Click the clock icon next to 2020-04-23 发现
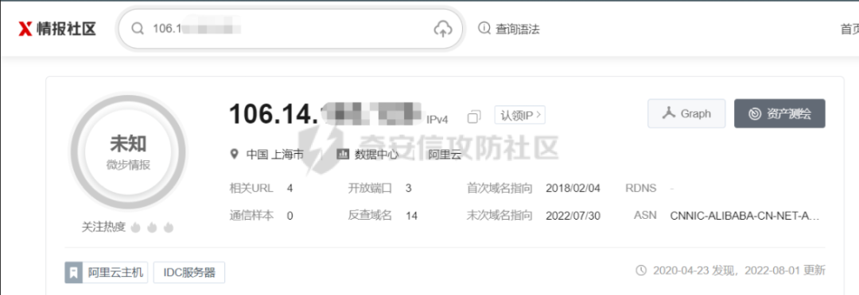The image size is (859, 295). pyautogui.click(x=641, y=270)
